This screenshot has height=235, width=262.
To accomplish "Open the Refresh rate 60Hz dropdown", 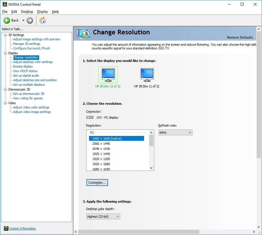I will click(x=175, y=133).
